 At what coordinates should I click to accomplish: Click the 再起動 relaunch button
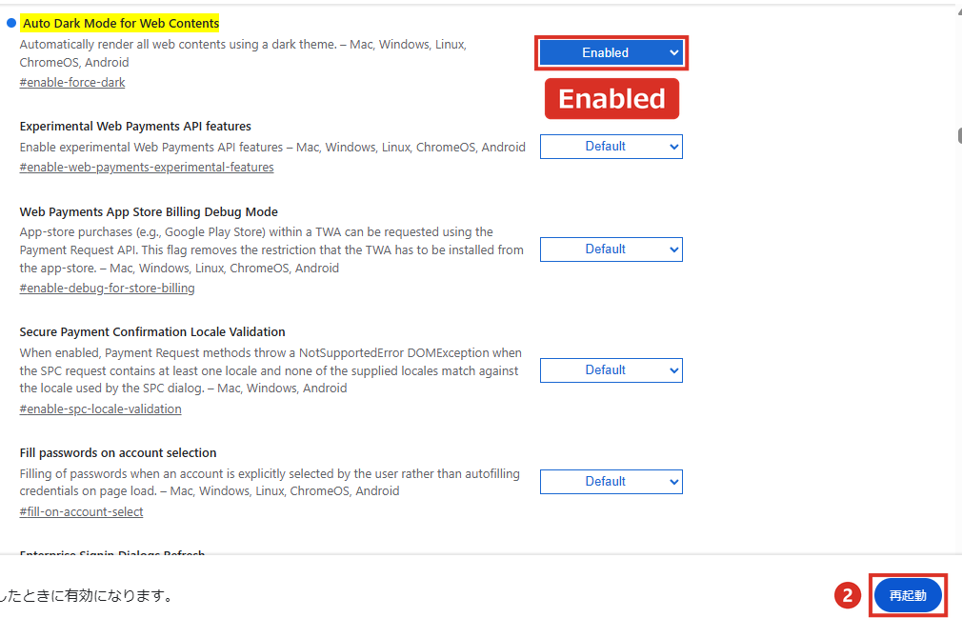point(908,595)
